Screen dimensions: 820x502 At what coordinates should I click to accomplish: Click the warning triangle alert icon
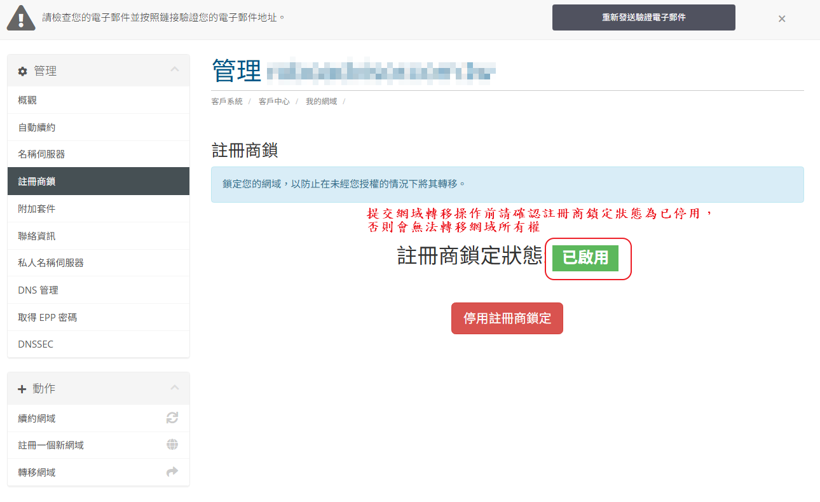[x=21, y=18]
